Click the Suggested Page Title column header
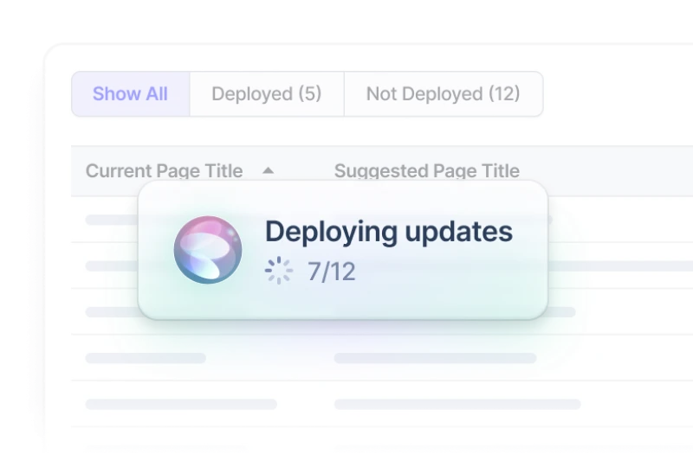The image size is (693, 454). (427, 170)
